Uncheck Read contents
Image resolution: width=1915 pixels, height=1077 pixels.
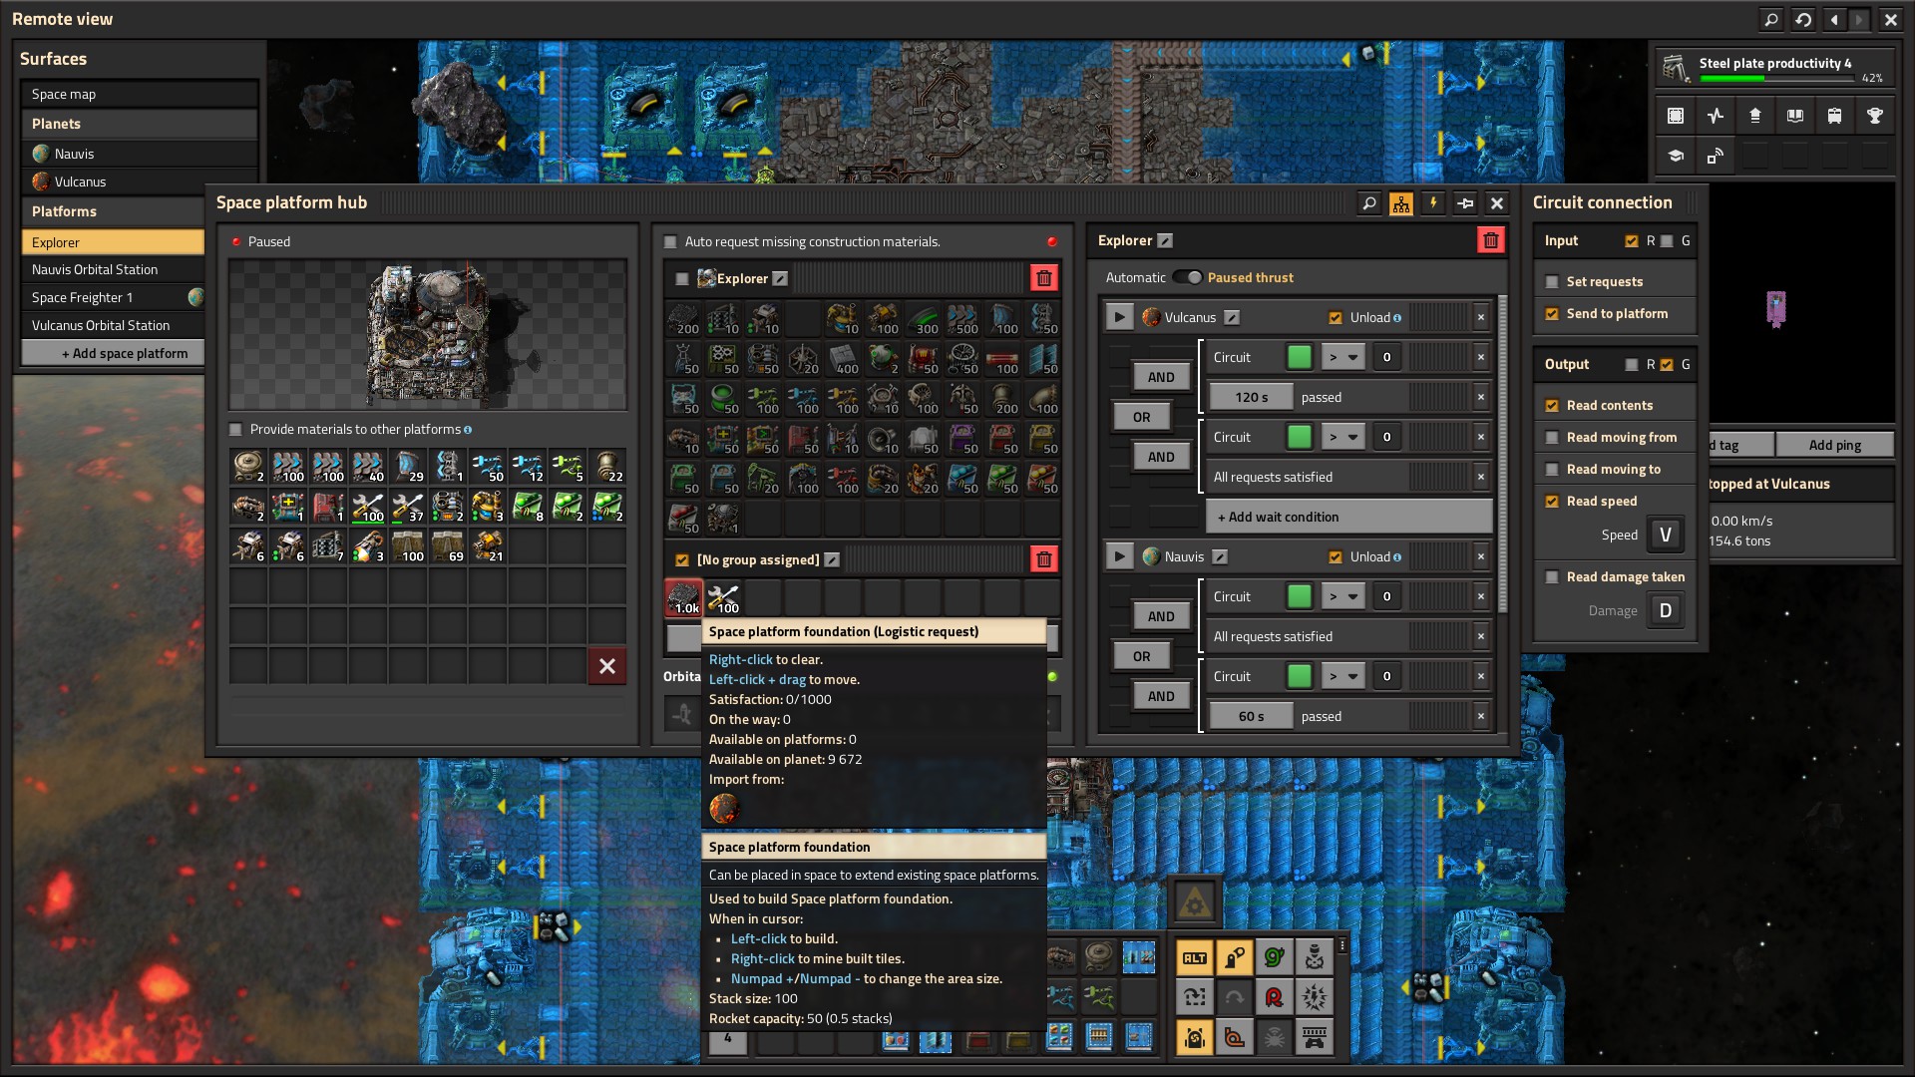(1552, 406)
